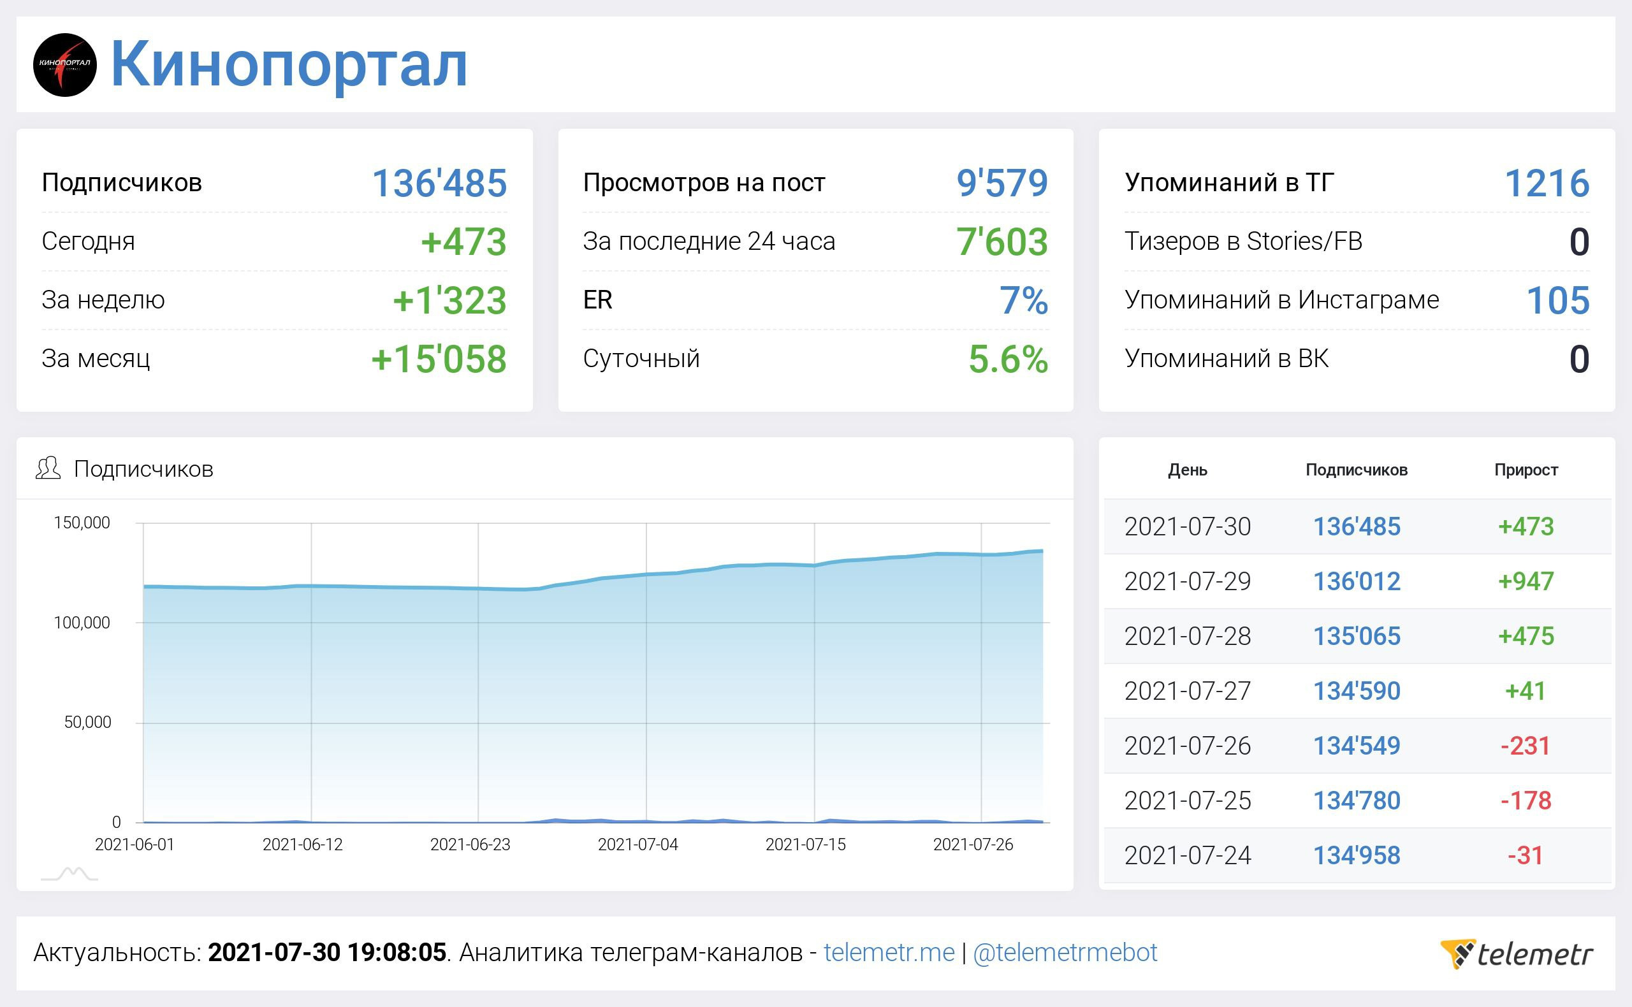1632x1007 pixels.
Task: Click the timestamp 2021-07-30 19:08:05 in the footer
Action: 326,952
